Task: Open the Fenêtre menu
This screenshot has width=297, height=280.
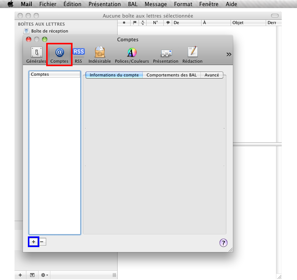Action: pos(209,4)
